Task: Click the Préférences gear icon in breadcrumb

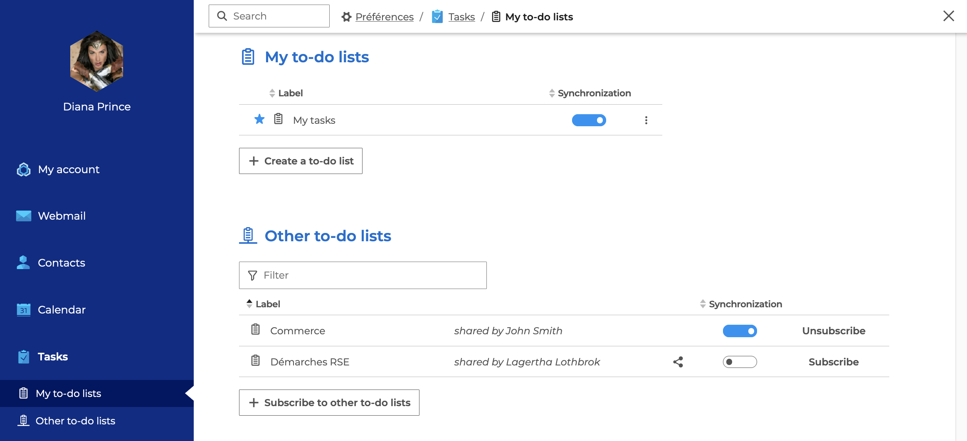Action: click(346, 17)
